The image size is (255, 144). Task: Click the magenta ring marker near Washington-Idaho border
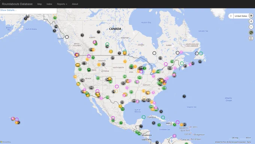(x=89, y=56)
